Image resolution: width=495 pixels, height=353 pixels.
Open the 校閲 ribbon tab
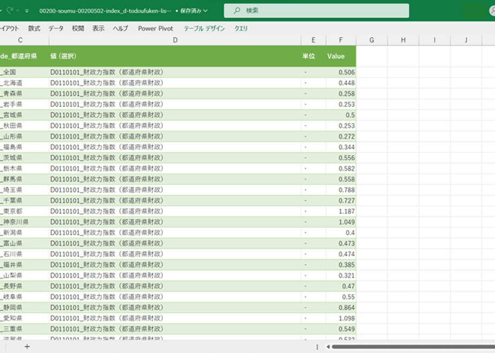[78, 28]
